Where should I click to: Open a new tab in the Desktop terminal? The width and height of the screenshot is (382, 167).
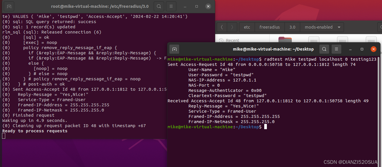pyautogui.click(x=174, y=49)
